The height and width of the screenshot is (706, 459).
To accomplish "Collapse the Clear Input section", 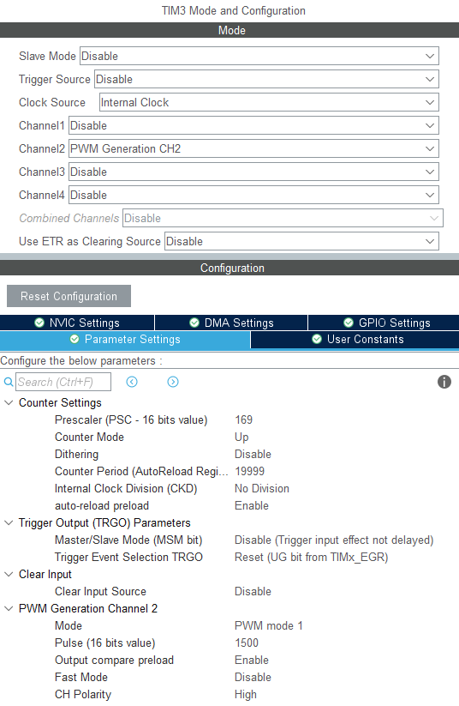I will point(9,574).
